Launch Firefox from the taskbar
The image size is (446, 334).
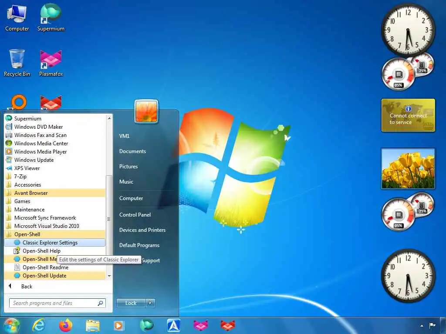[x=66, y=325]
